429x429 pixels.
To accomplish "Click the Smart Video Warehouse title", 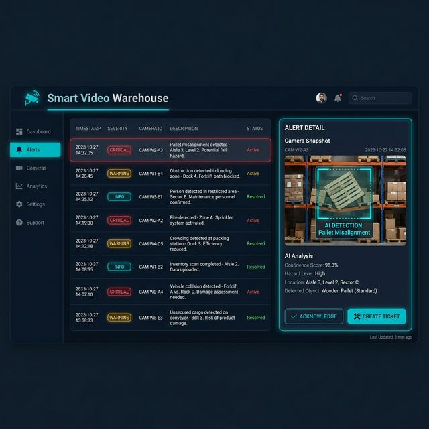I will [108, 98].
